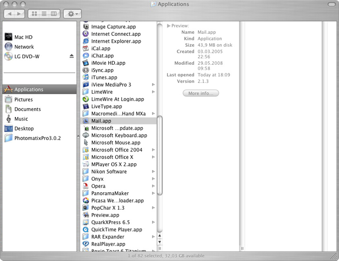Screen dimensions: 339x261
Task: Select the iTunes.app icon
Action: (86, 77)
